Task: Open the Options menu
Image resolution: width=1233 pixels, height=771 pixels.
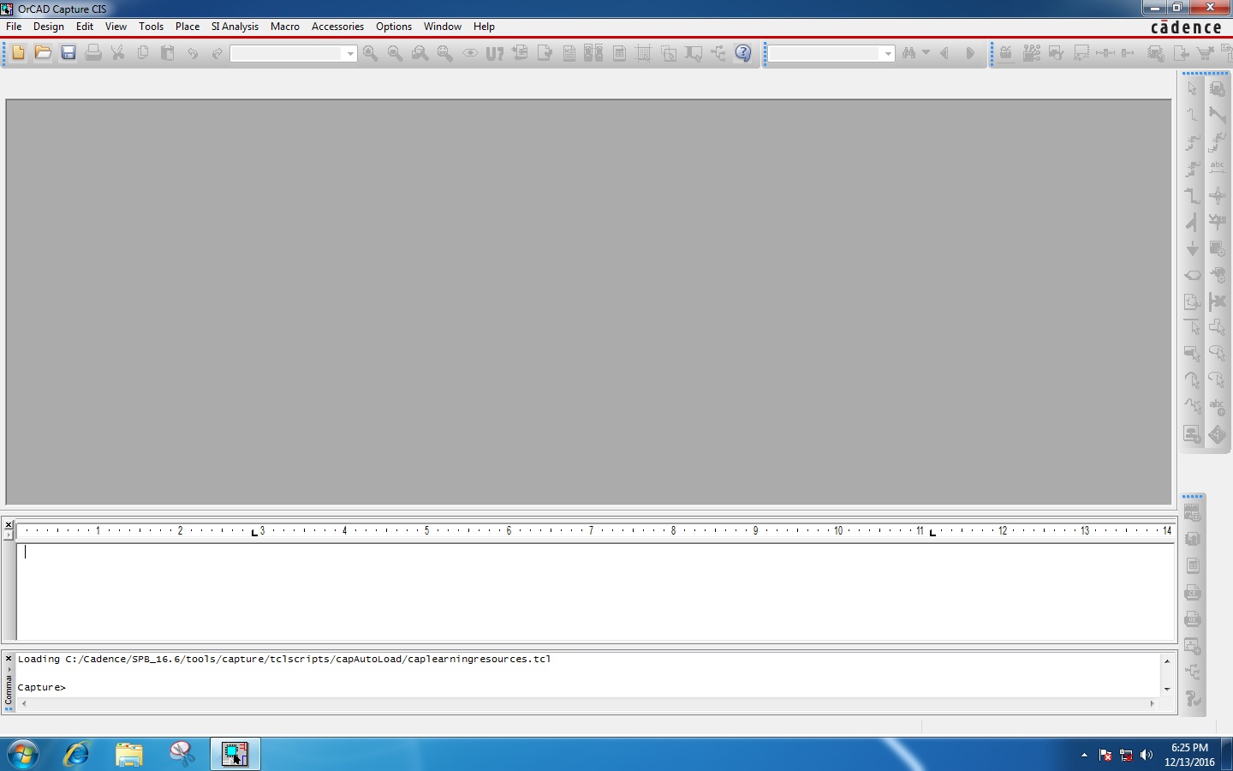Action: [x=394, y=27]
